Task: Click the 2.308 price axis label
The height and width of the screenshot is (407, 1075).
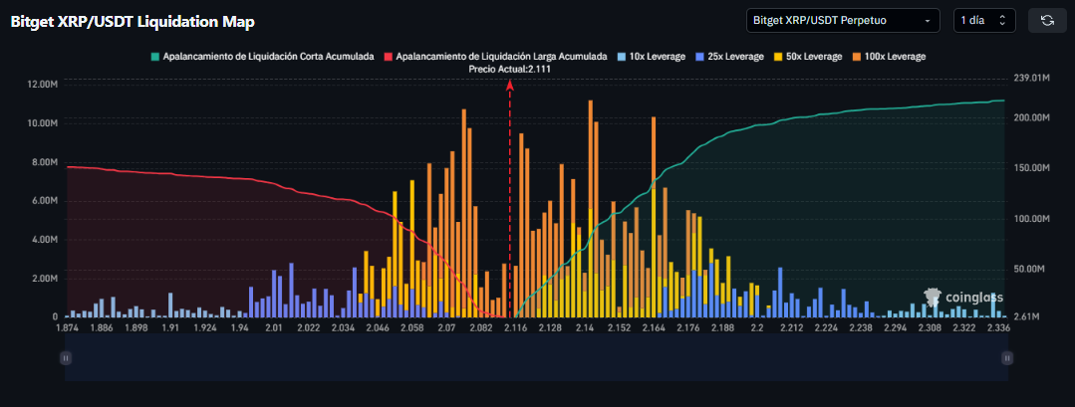Action: pos(930,328)
